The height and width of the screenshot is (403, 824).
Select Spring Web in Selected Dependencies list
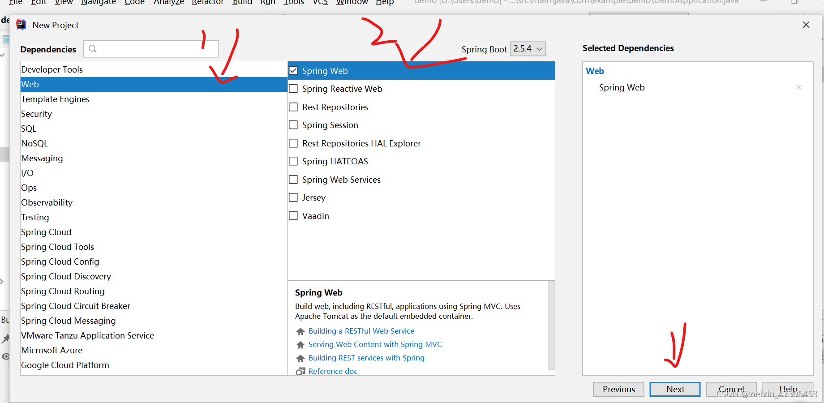click(x=622, y=87)
